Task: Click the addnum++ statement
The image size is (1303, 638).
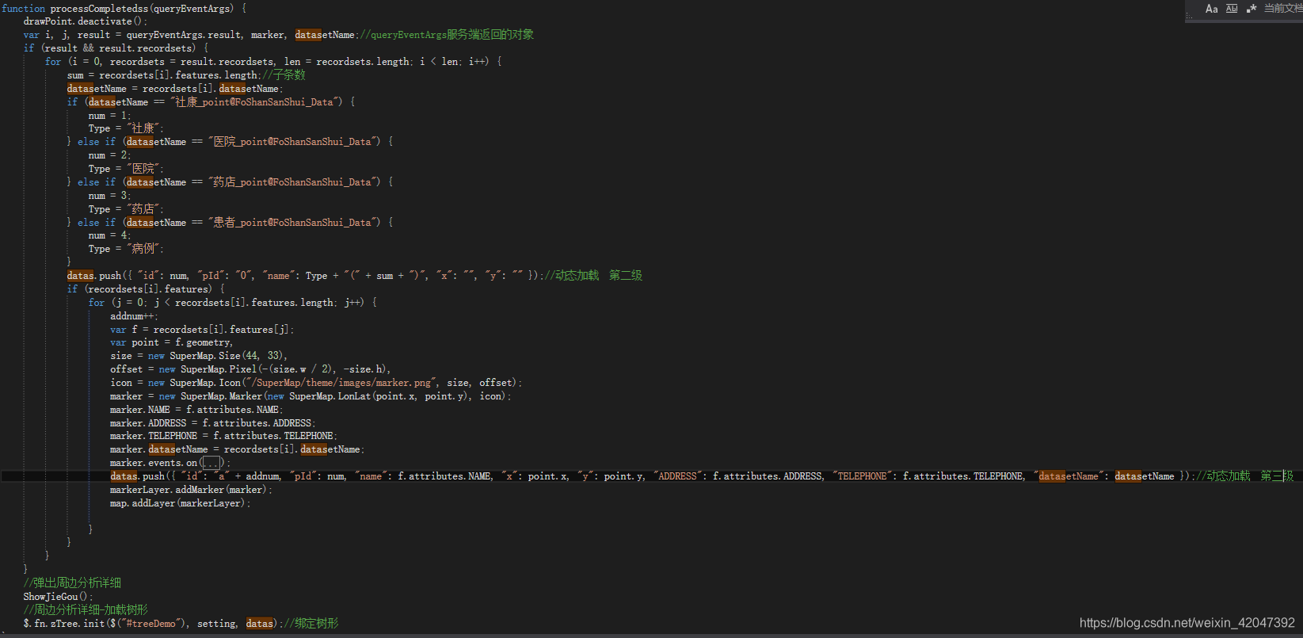Action: [134, 316]
